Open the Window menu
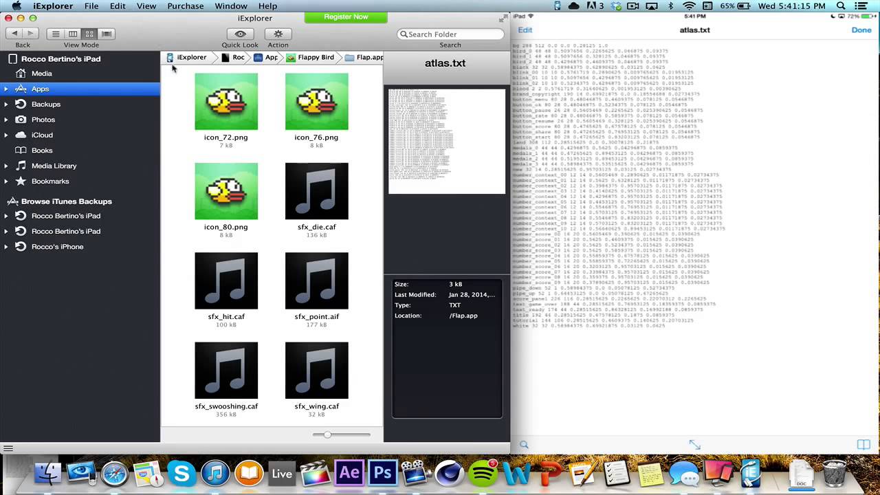The width and height of the screenshot is (880, 495). [x=231, y=6]
